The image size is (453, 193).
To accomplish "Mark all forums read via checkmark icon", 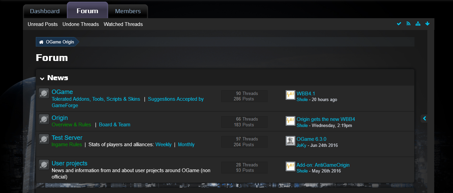I will (399, 24).
